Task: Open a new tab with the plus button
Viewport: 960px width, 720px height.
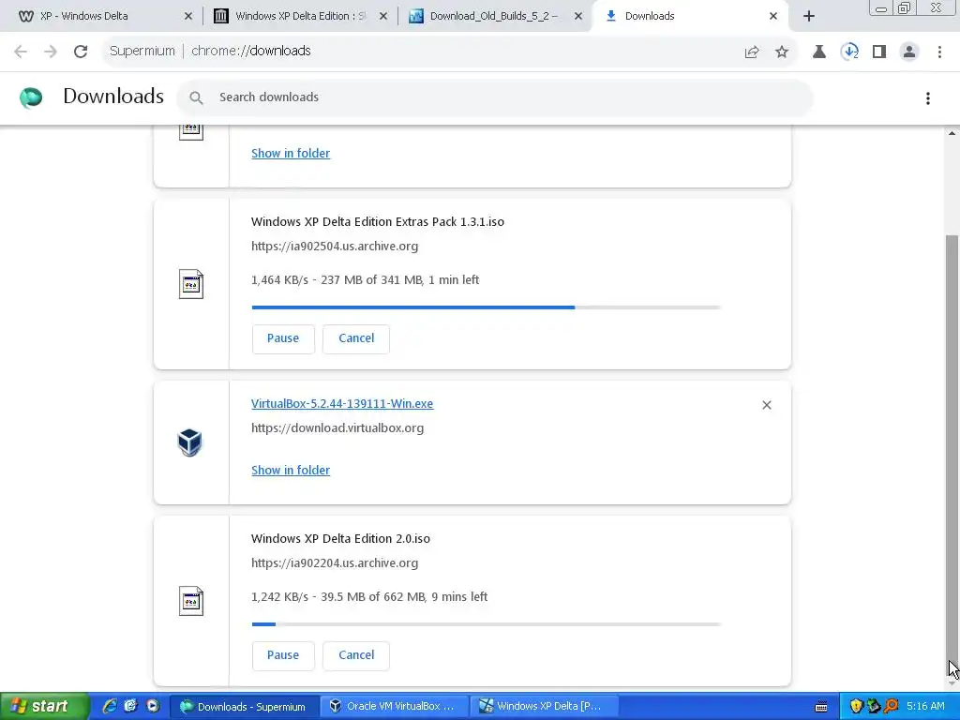Action: [x=809, y=17]
